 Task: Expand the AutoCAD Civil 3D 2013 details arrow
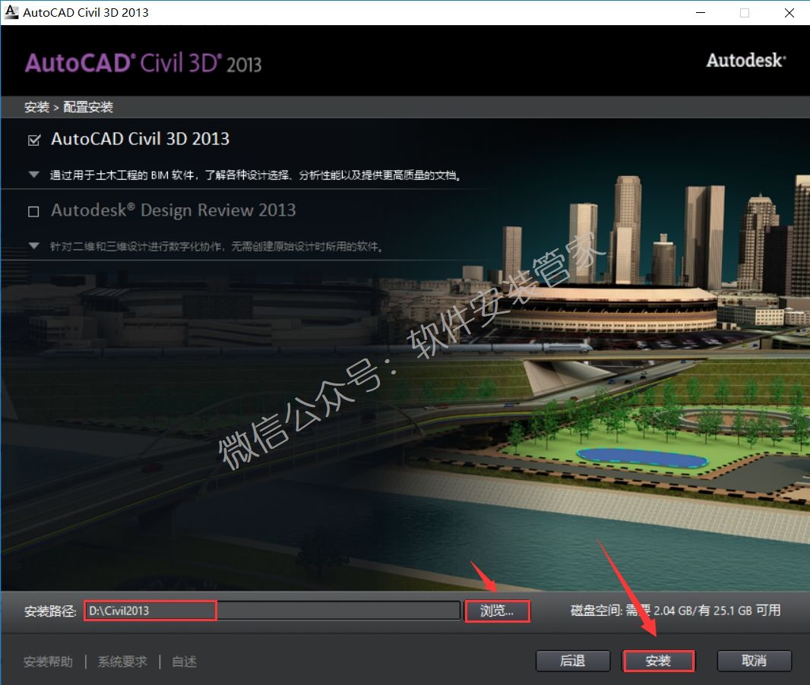click(33, 175)
